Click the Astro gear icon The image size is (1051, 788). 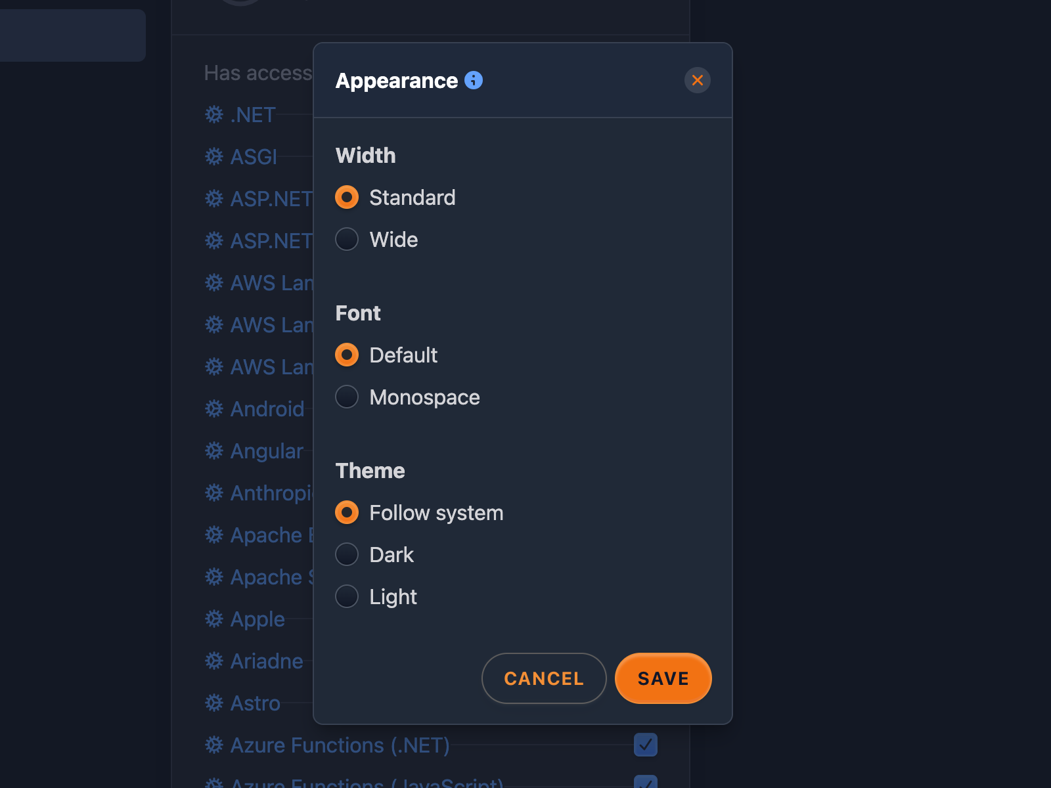tap(213, 703)
